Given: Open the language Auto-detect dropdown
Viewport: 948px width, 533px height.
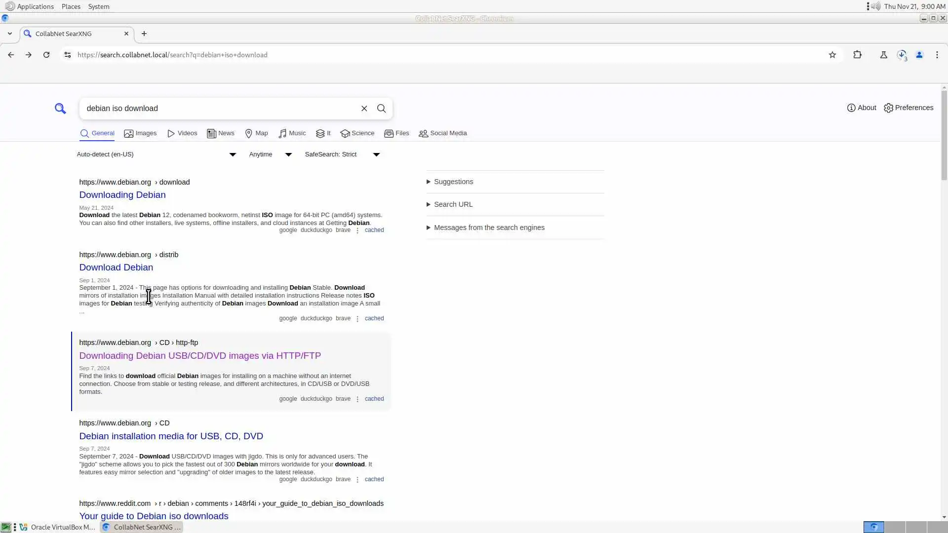Looking at the screenshot, I should [x=156, y=154].
